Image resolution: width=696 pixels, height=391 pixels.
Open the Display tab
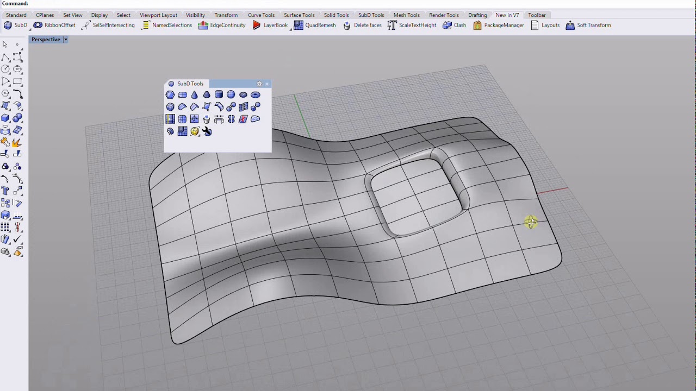(100, 15)
